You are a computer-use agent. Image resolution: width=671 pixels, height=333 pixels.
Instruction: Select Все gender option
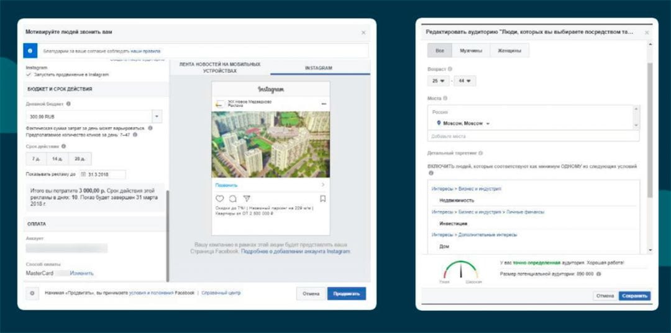(440, 50)
